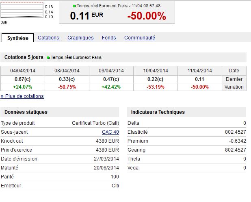Image resolution: width=251 pixels, height=202 pixels.
Task: Select the +24.07% variation cell
Action: click(22, 87)
